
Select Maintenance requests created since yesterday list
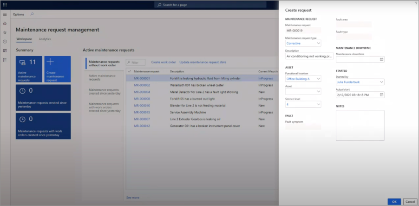[x=105, y=92]
